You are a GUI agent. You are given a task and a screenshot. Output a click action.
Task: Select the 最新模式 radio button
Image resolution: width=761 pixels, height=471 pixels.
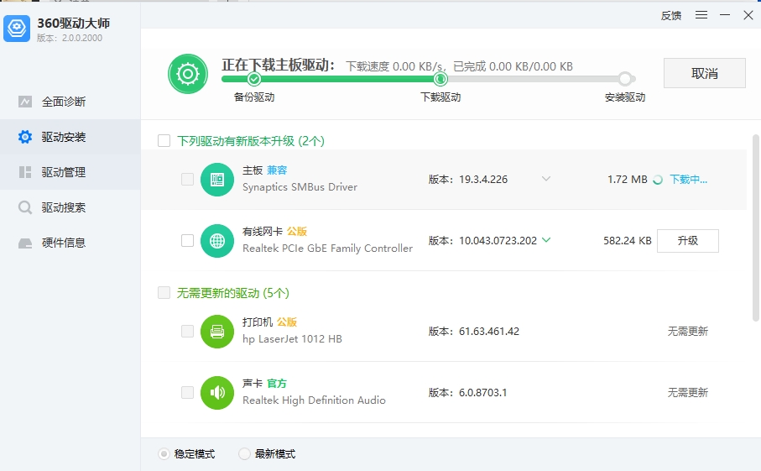pos(244,453)
